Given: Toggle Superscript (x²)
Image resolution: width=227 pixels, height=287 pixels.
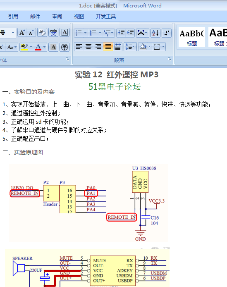Looking at the screenshot, I should click(x=2, y=47).
